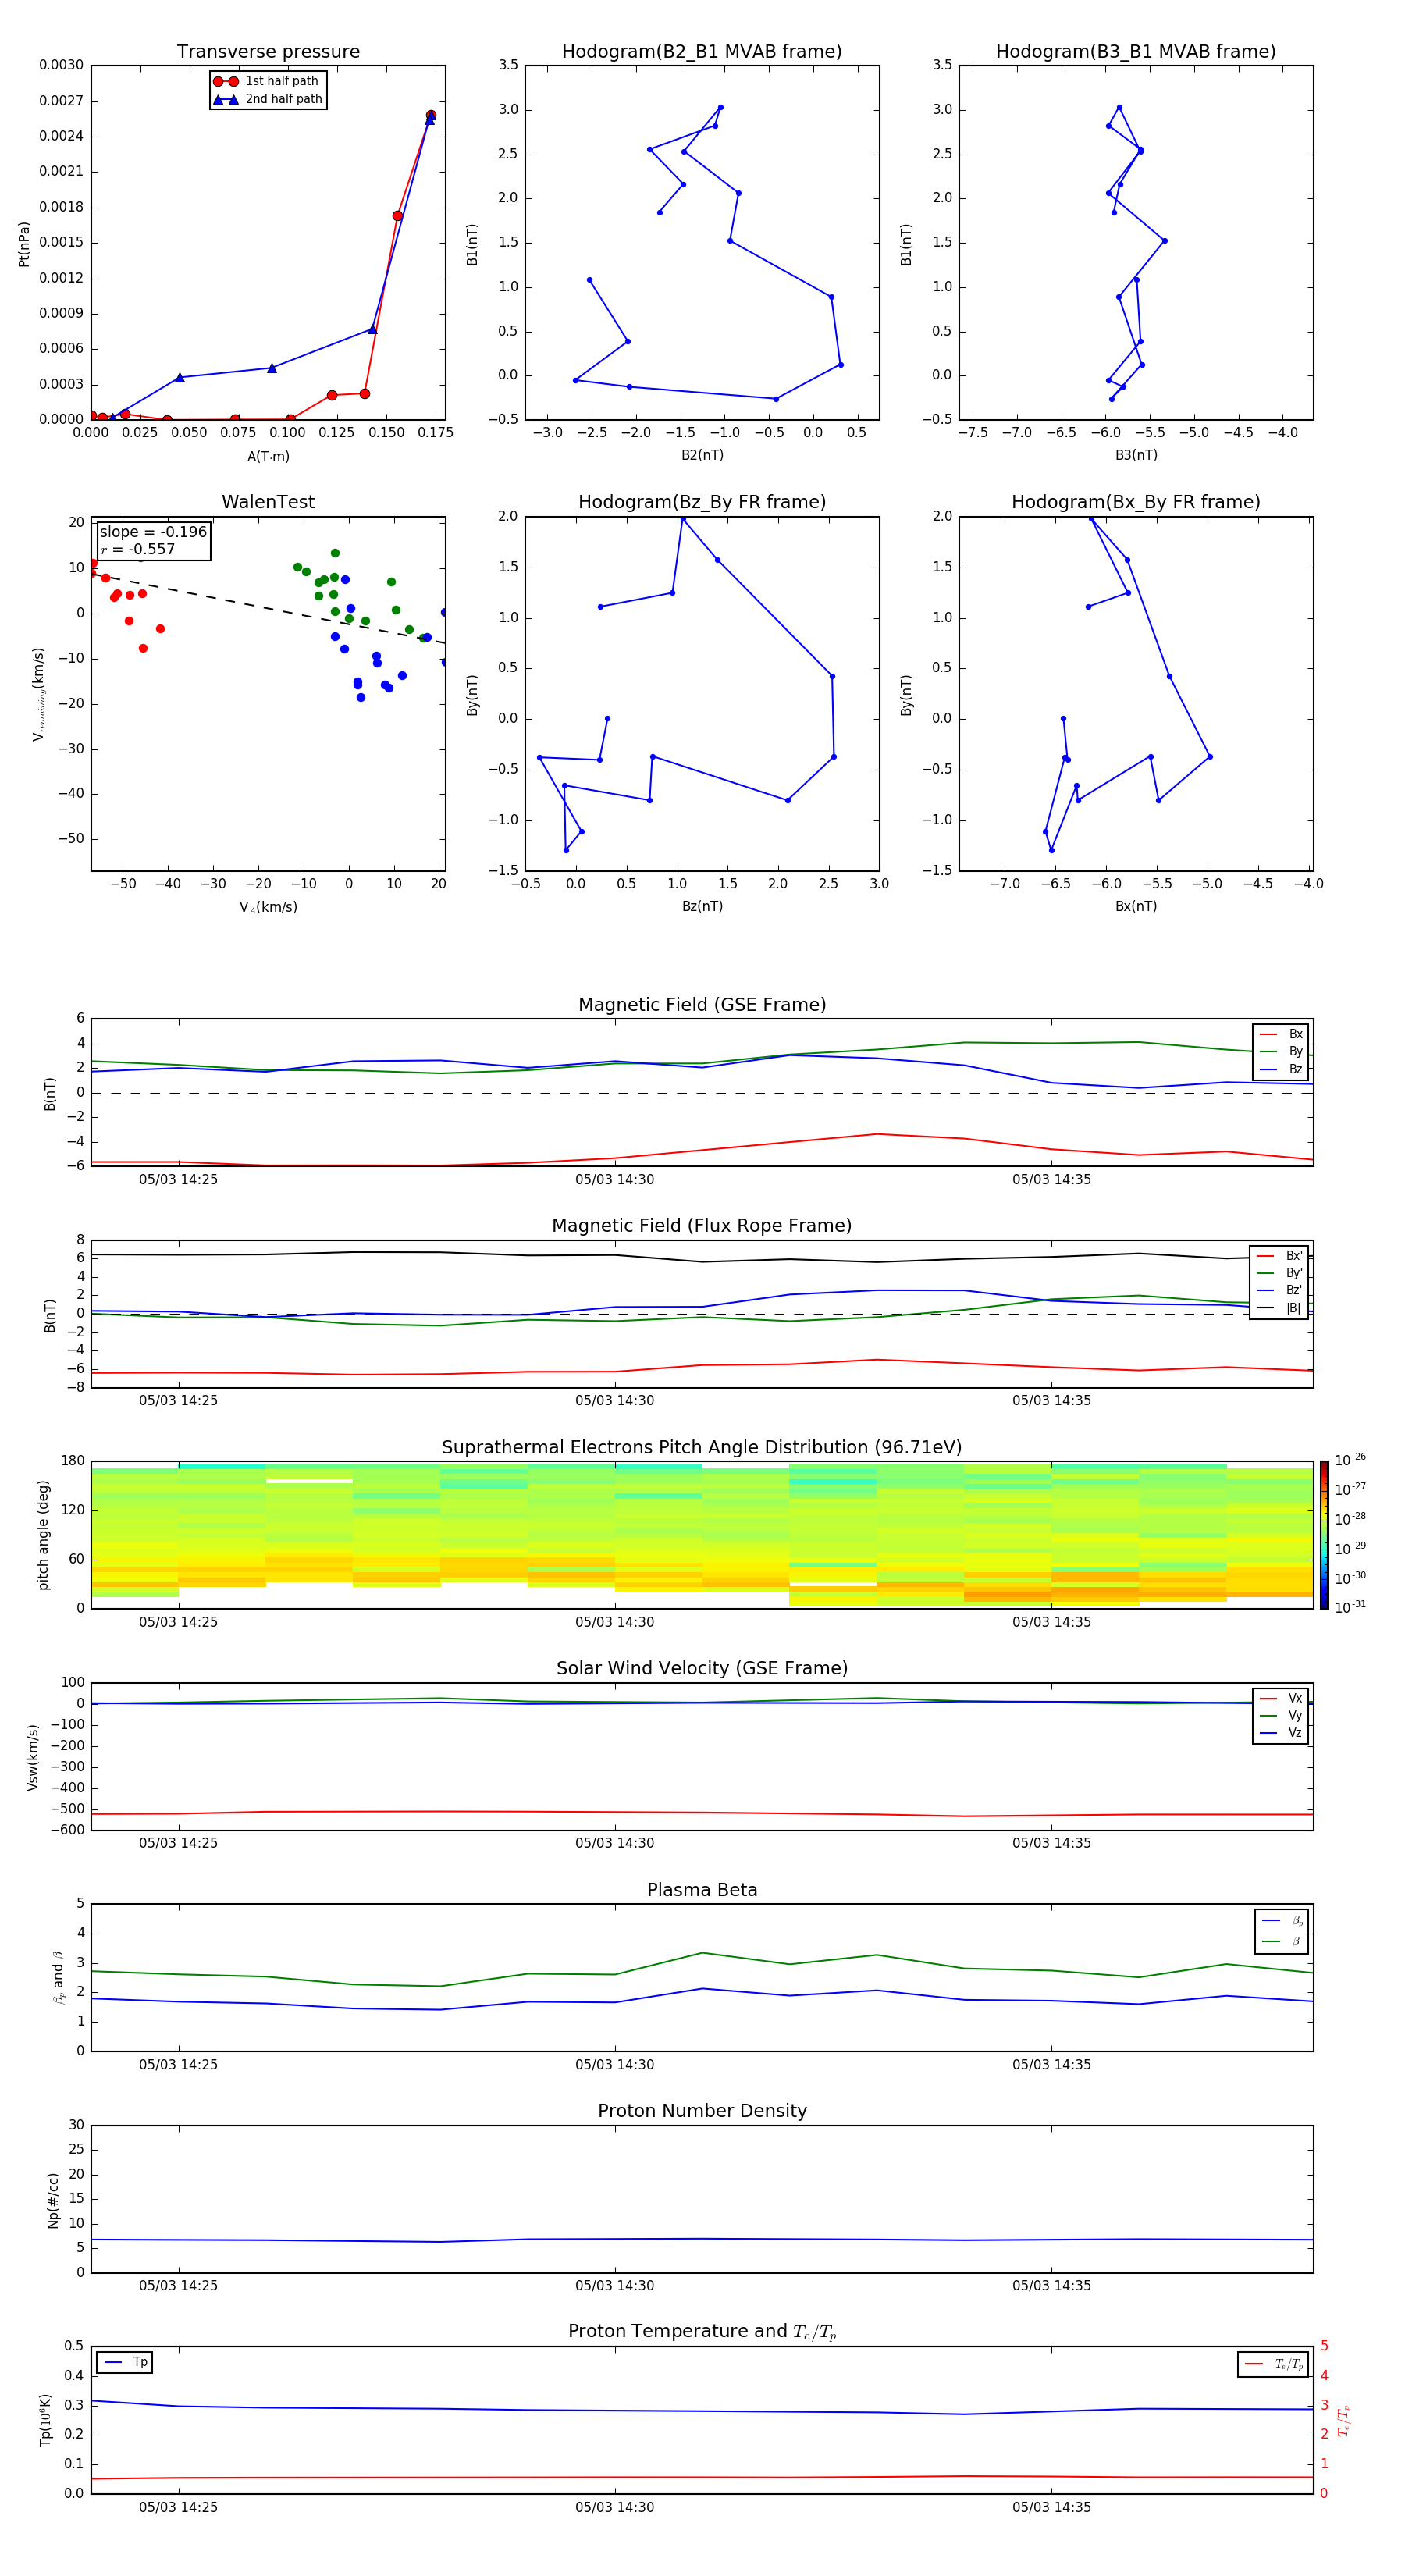
Task: Click the 'Vx' legend entry in velocity plot
Action: coord(1281,1698)
